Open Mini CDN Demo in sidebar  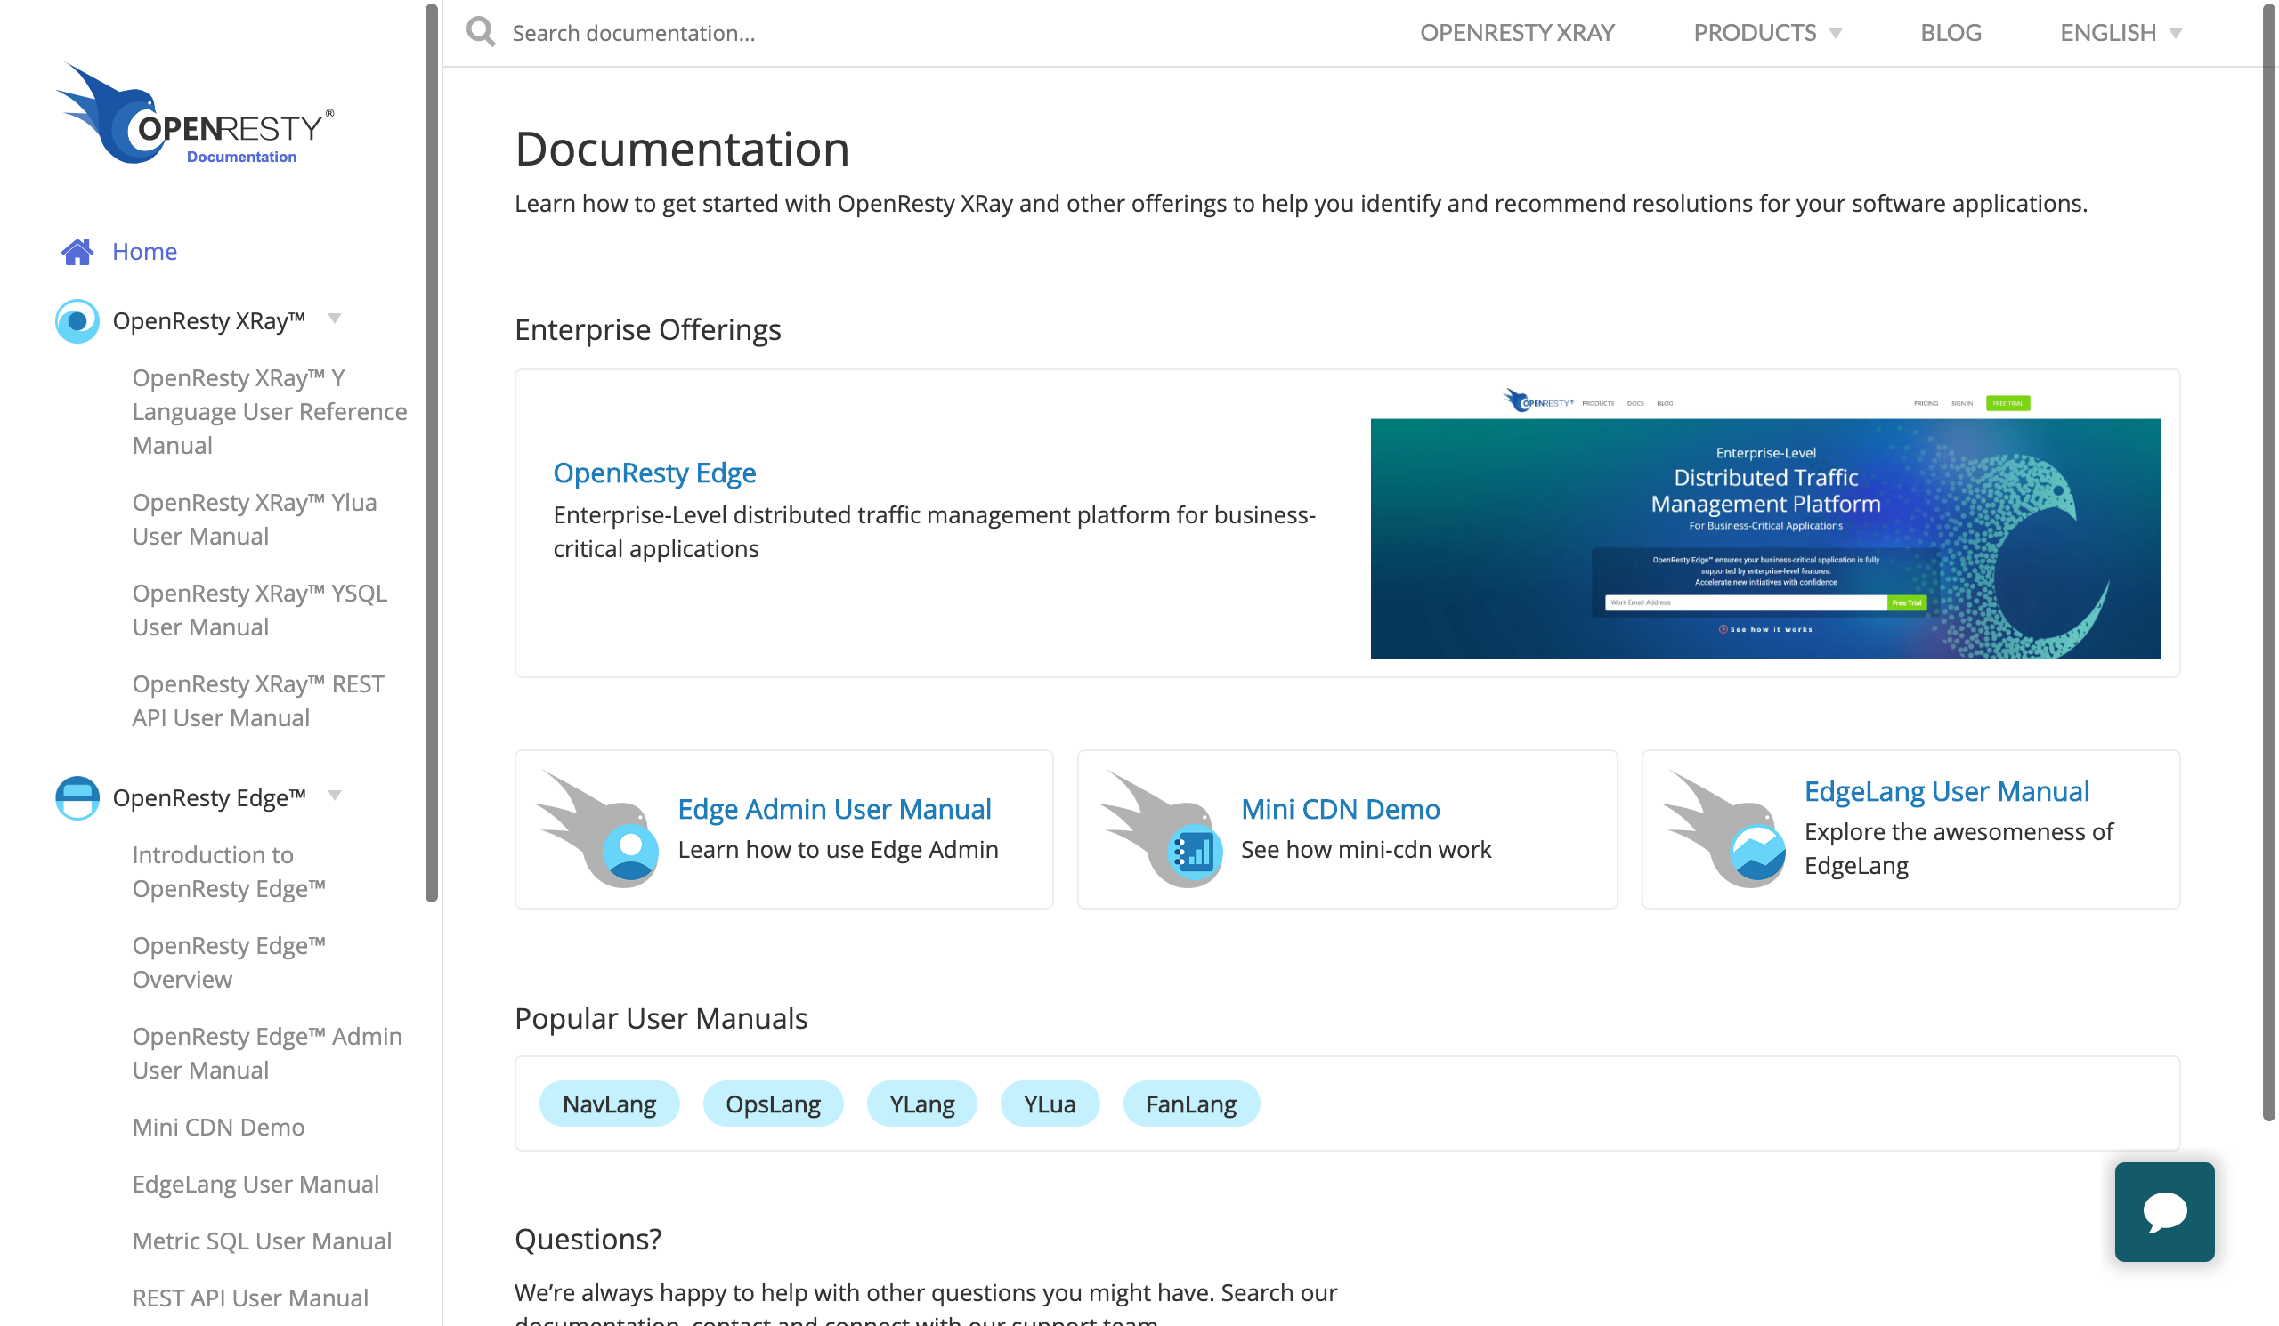tap(218, 1128)
